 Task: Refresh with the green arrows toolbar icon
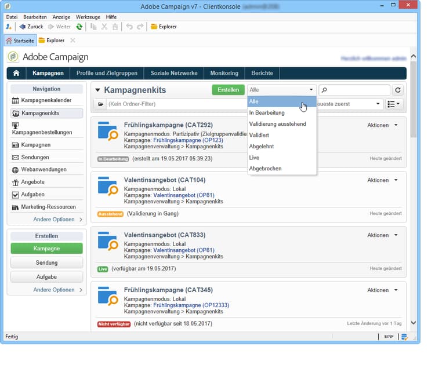click(79, 27)
